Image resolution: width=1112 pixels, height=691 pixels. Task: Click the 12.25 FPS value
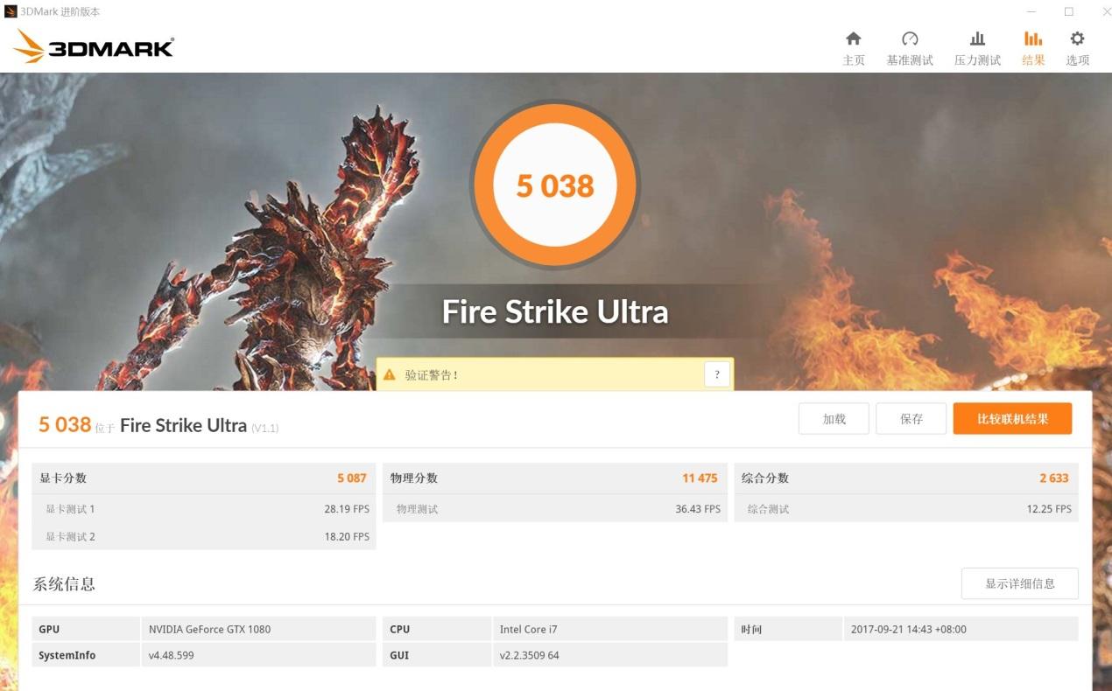[1049, 509]
